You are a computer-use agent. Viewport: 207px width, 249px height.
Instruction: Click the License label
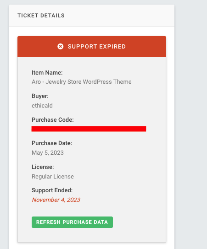[x=43, y=167]
